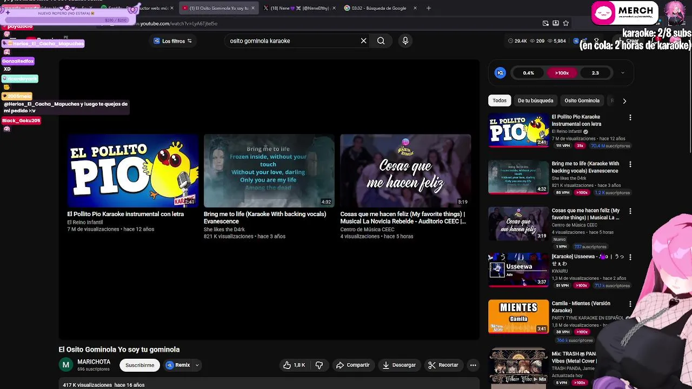Click the MERCH overlay logo

(x=624, y=13)
